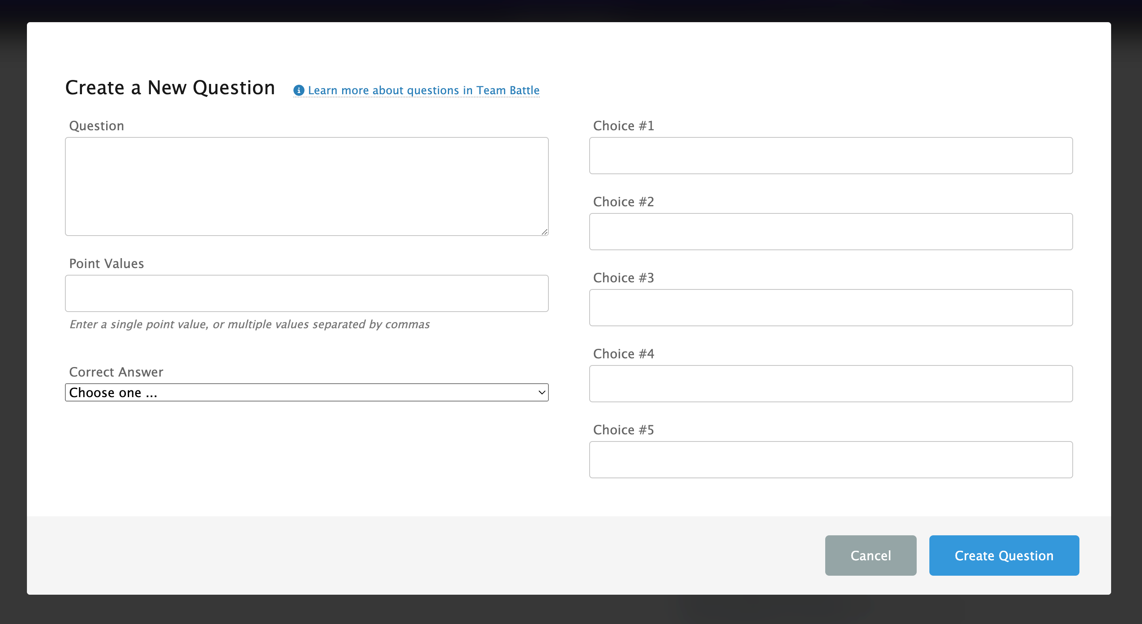Click the Choice #4 input field

[x=830, y=384]
